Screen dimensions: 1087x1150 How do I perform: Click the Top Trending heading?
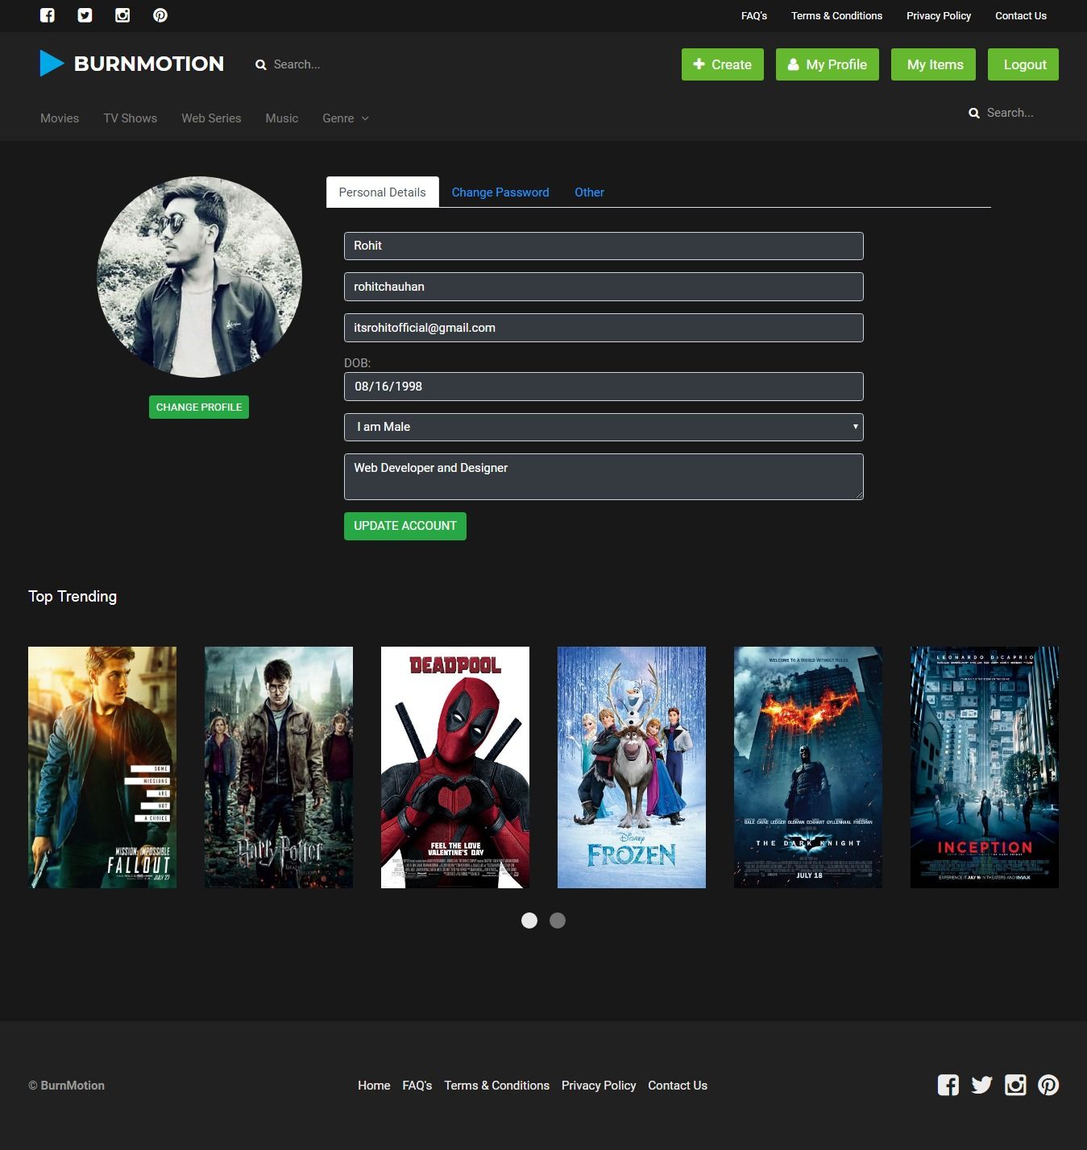(73, 597)
